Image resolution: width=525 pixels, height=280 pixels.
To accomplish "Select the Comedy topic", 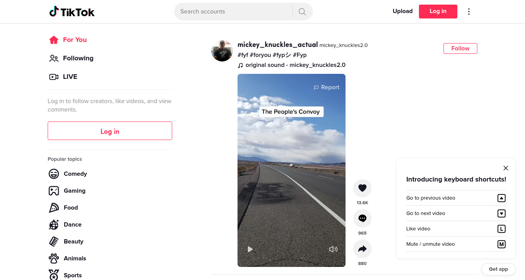I will [x=68, y=174].
